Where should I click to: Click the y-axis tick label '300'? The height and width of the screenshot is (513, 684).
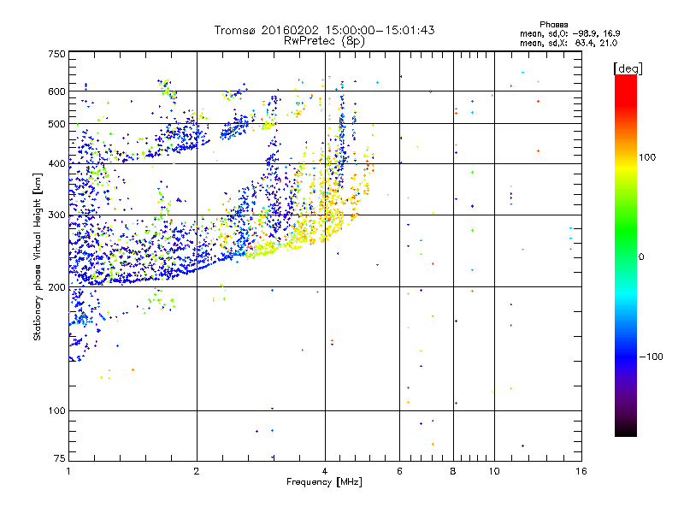[x=56, y=215]
